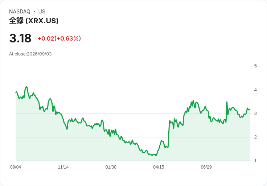Click the 2 value on the y-axis
The height and width of the screenshot is (186, 267).
click(255, 137)
